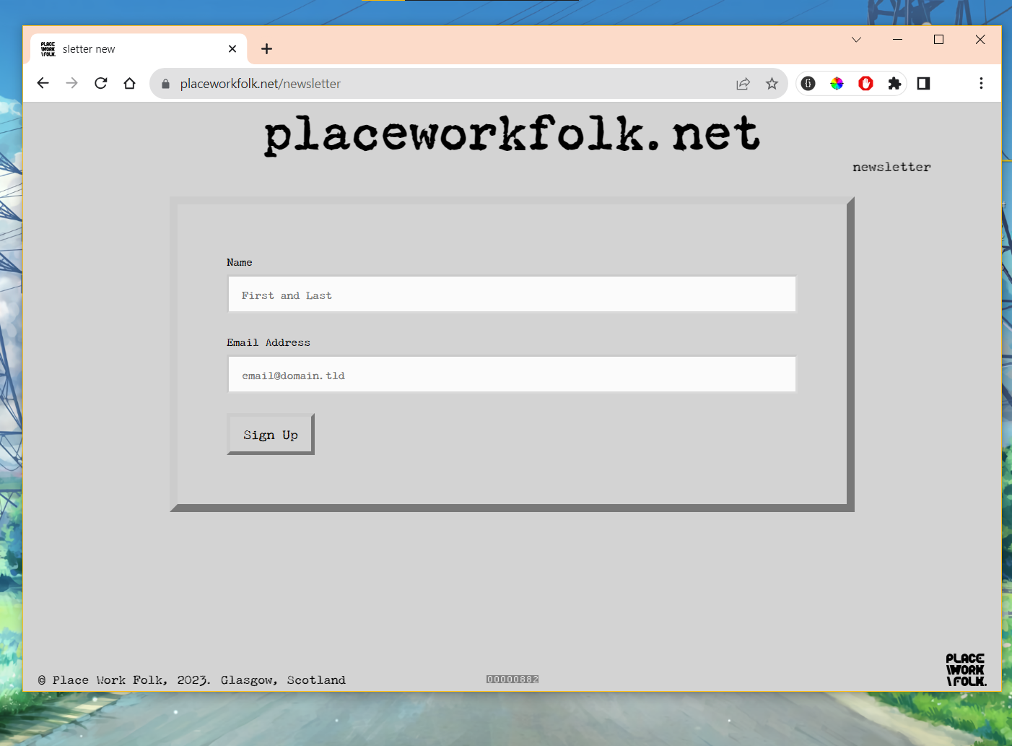
Task: Open a new browser tab
Action: 267,49
